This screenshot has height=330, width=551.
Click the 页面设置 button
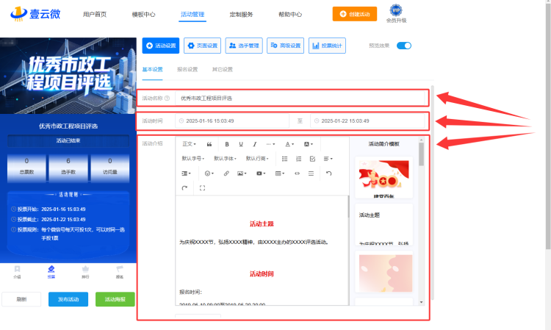(203, 46)
